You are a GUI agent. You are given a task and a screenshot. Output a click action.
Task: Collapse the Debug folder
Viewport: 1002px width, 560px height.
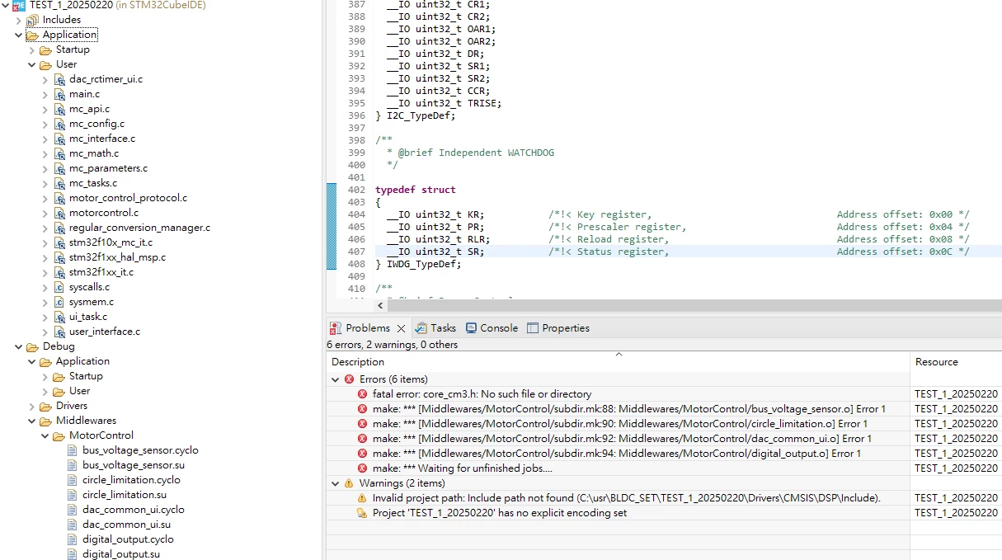[x=19, y=346]
